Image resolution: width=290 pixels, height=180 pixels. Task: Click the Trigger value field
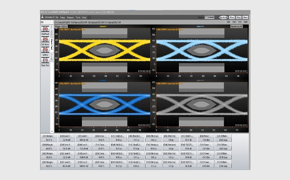pos(61,27)
